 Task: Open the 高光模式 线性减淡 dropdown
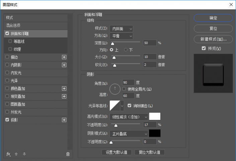(x=129, y=117)
